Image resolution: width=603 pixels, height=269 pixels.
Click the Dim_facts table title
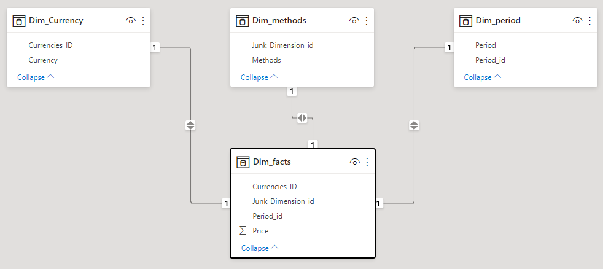pyautogui.click(x=271, y=162)
